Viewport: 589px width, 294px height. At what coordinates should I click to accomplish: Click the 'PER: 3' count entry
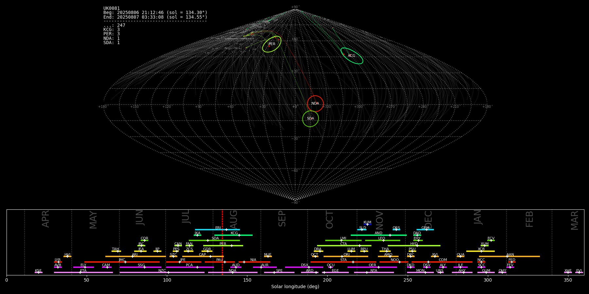click(112, 34)
